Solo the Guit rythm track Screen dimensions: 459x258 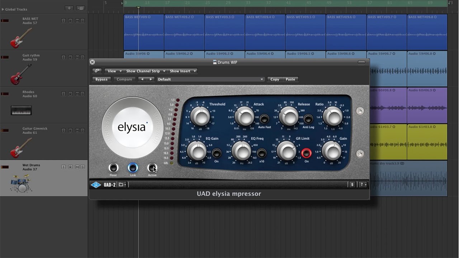click(82, 57)
